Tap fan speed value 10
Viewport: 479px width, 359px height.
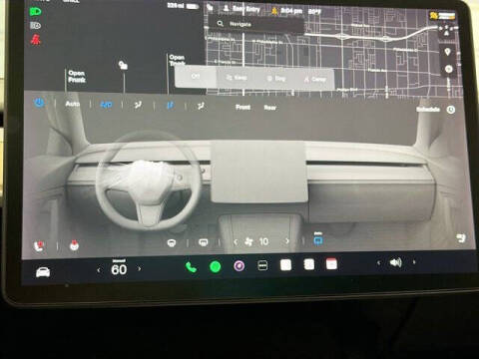[x=263, y=241]
